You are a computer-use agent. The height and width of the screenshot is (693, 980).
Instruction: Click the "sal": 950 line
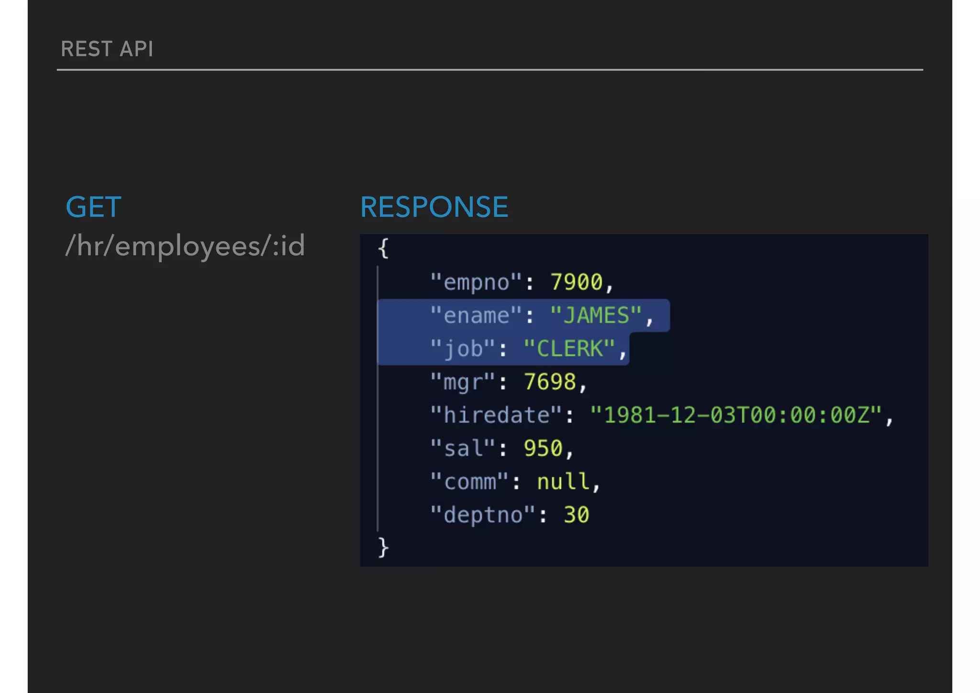point(501,448)
